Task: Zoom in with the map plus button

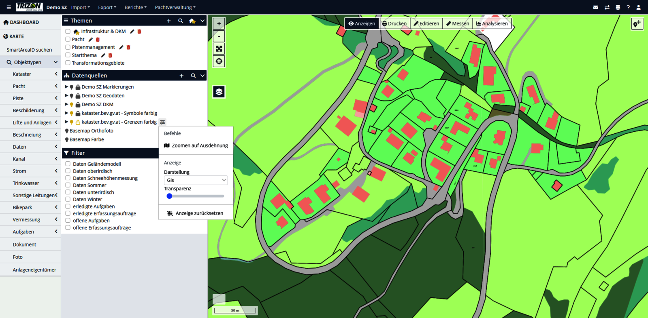Action: (219, 24)
